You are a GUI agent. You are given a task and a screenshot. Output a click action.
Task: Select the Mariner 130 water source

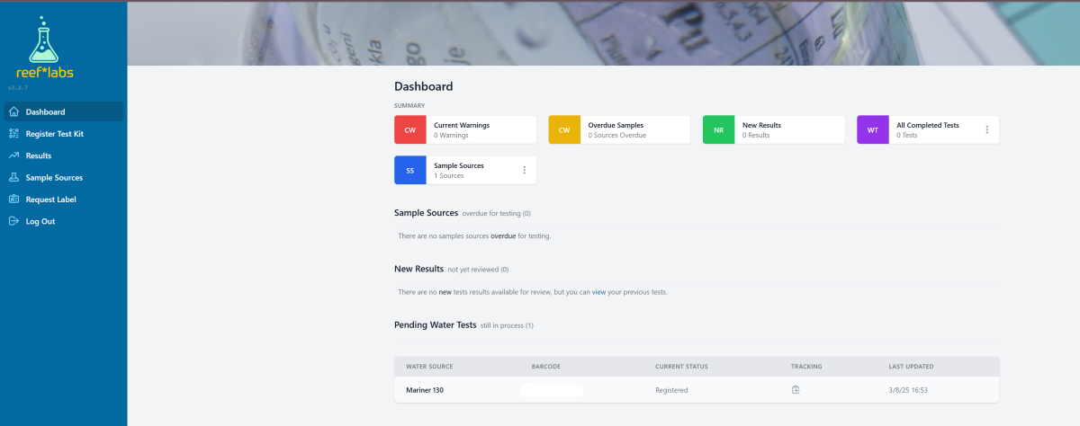[x=425, y=390]
